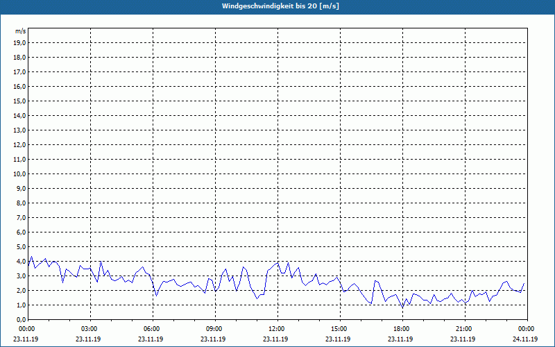Screen dimensions: 555x347
Task: Click the wind speed peak just after midnight
Action: coord(31,257)
